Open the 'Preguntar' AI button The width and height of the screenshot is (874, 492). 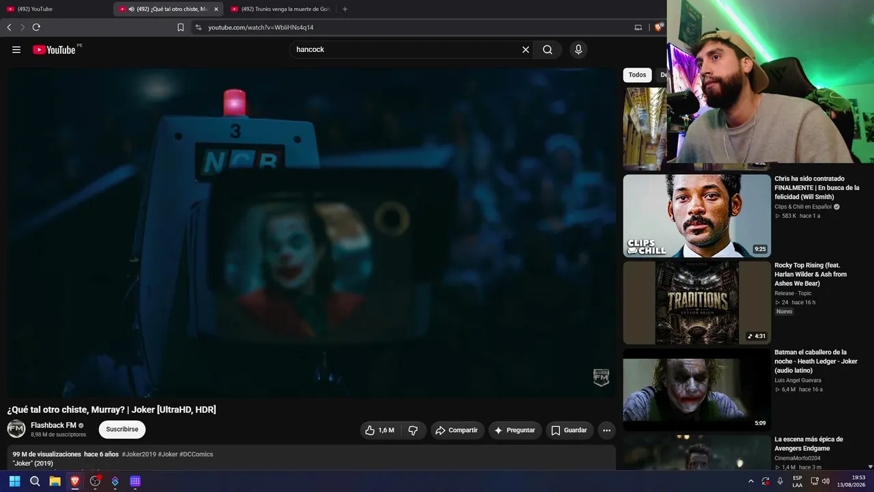(x=515, y=430)
